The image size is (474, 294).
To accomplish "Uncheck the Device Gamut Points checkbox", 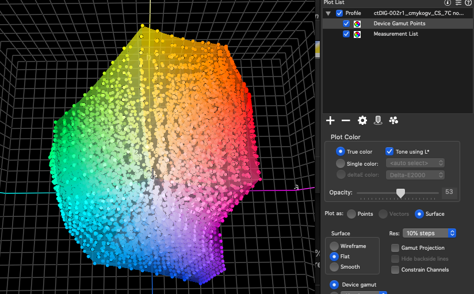I will [346, 24].
